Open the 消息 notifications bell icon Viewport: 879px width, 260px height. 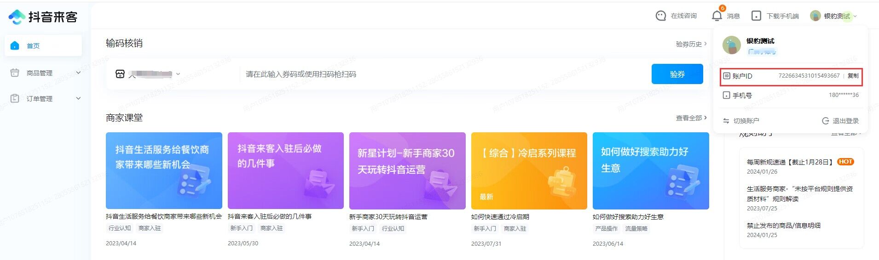(717, 16)
